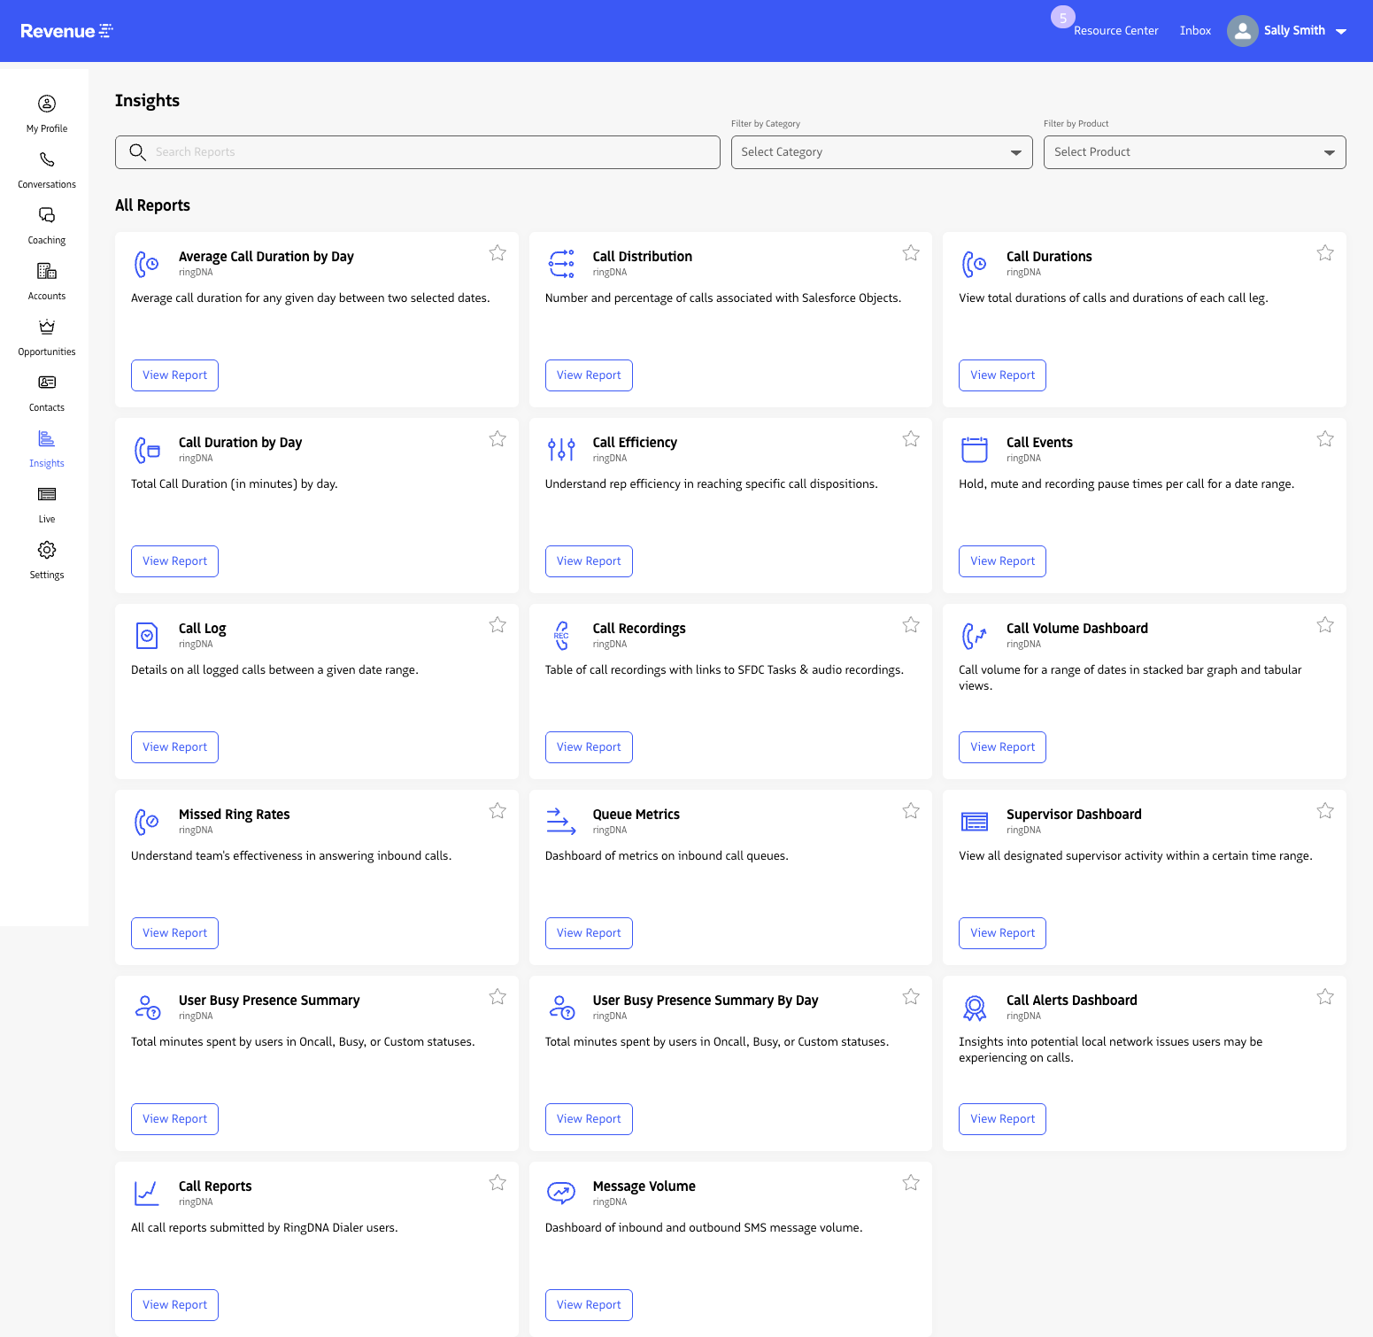Screen dimensions: 1373x1337
Task: Click inside the Search Reports field
Action: coord(416,151)
